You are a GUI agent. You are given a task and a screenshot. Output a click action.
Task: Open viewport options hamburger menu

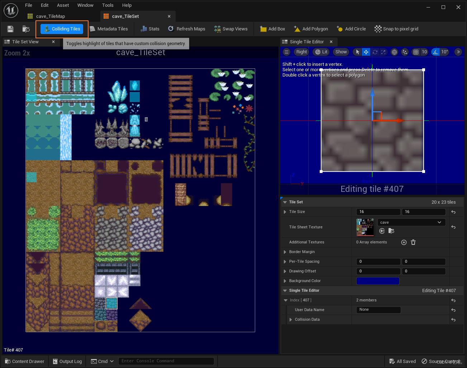coord(286,52)
